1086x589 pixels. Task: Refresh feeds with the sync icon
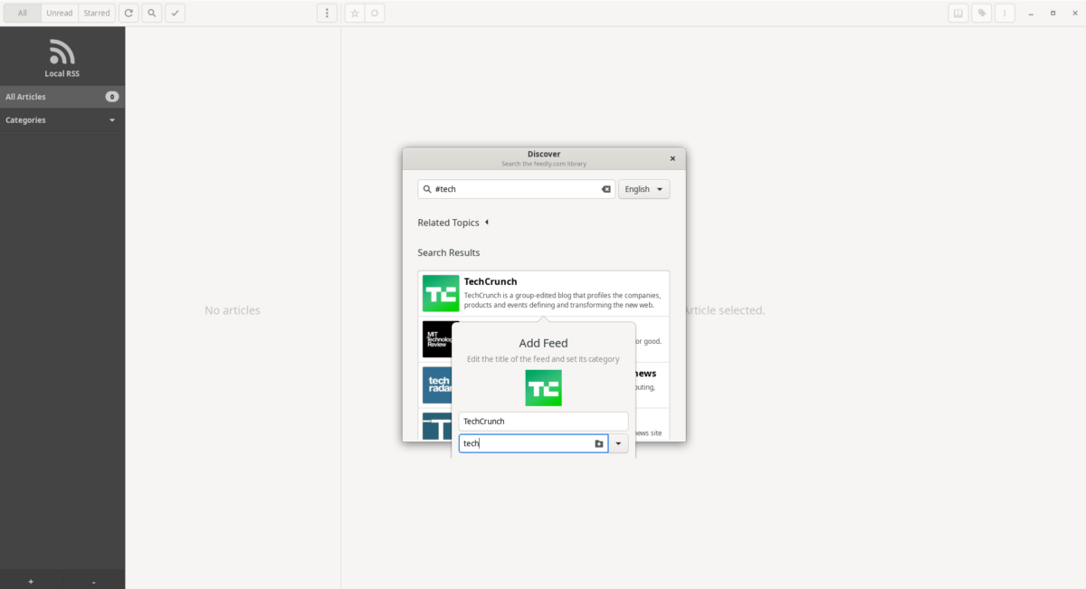(x=129, y=14)
